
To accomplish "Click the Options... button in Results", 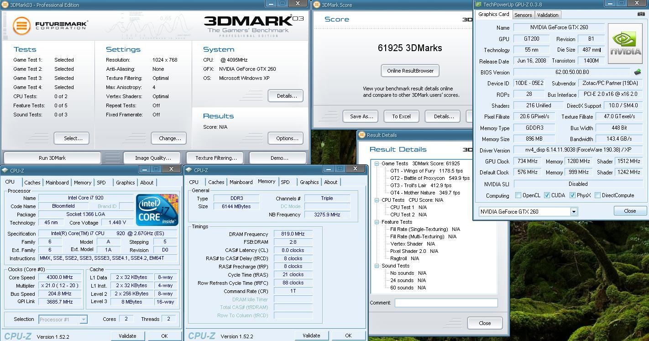I will click(287, 138).
